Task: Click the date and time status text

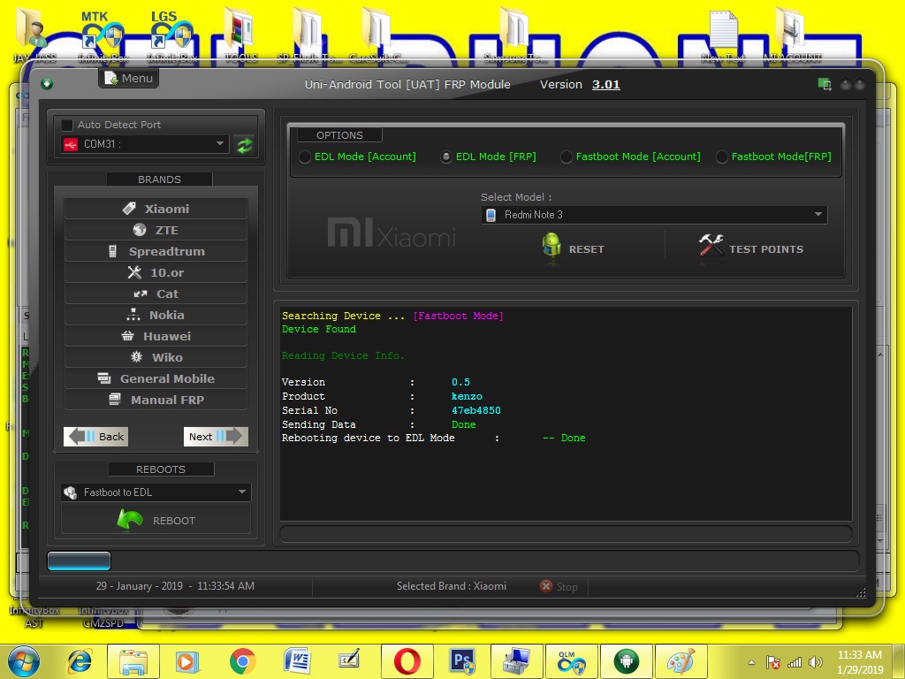Action: point(175,586)
